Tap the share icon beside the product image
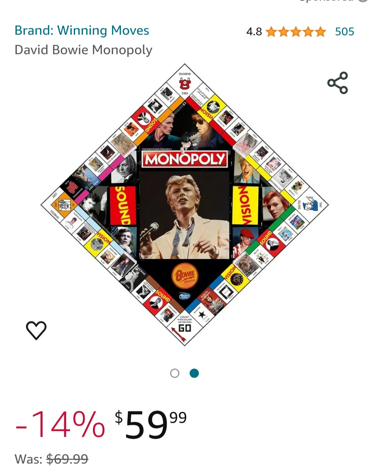369x476 pixels. (338, 83)
